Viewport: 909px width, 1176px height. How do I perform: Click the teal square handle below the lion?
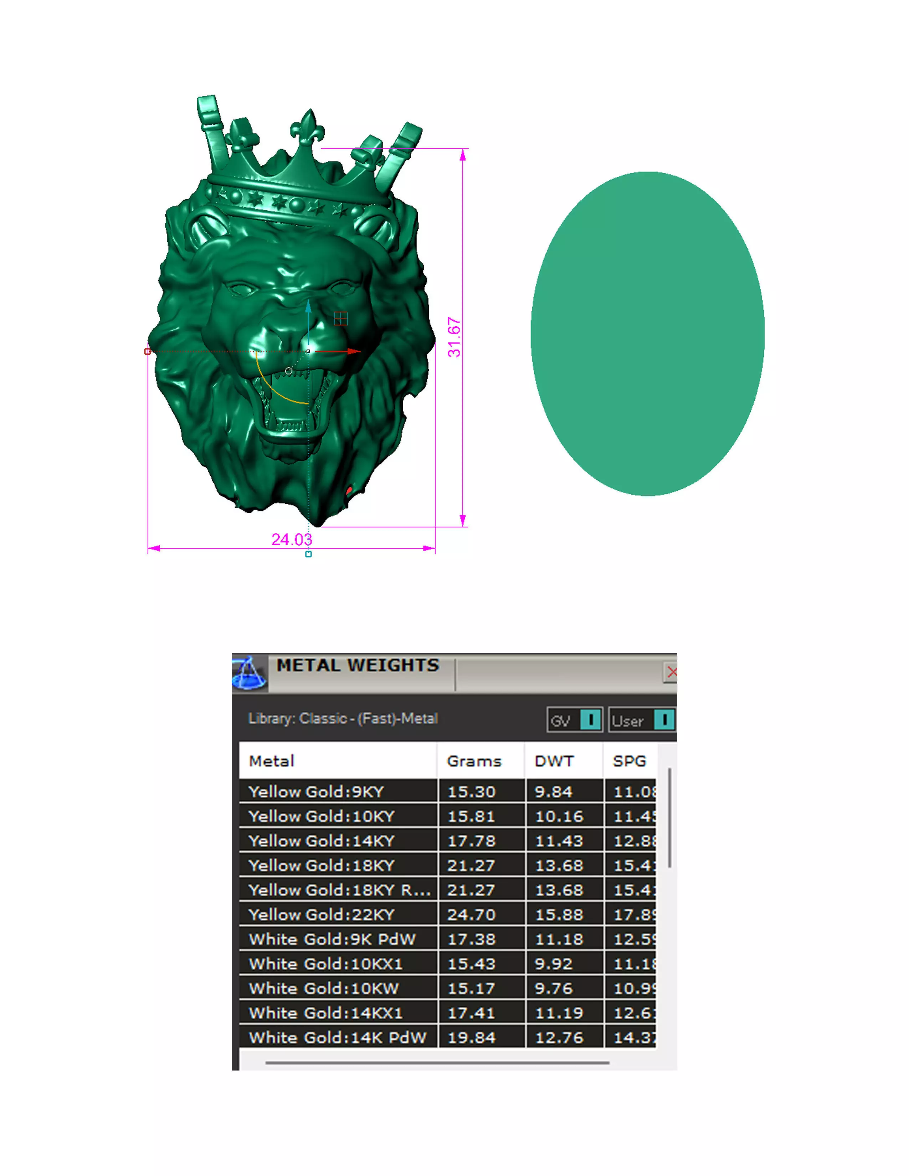(x=309, y=553)
